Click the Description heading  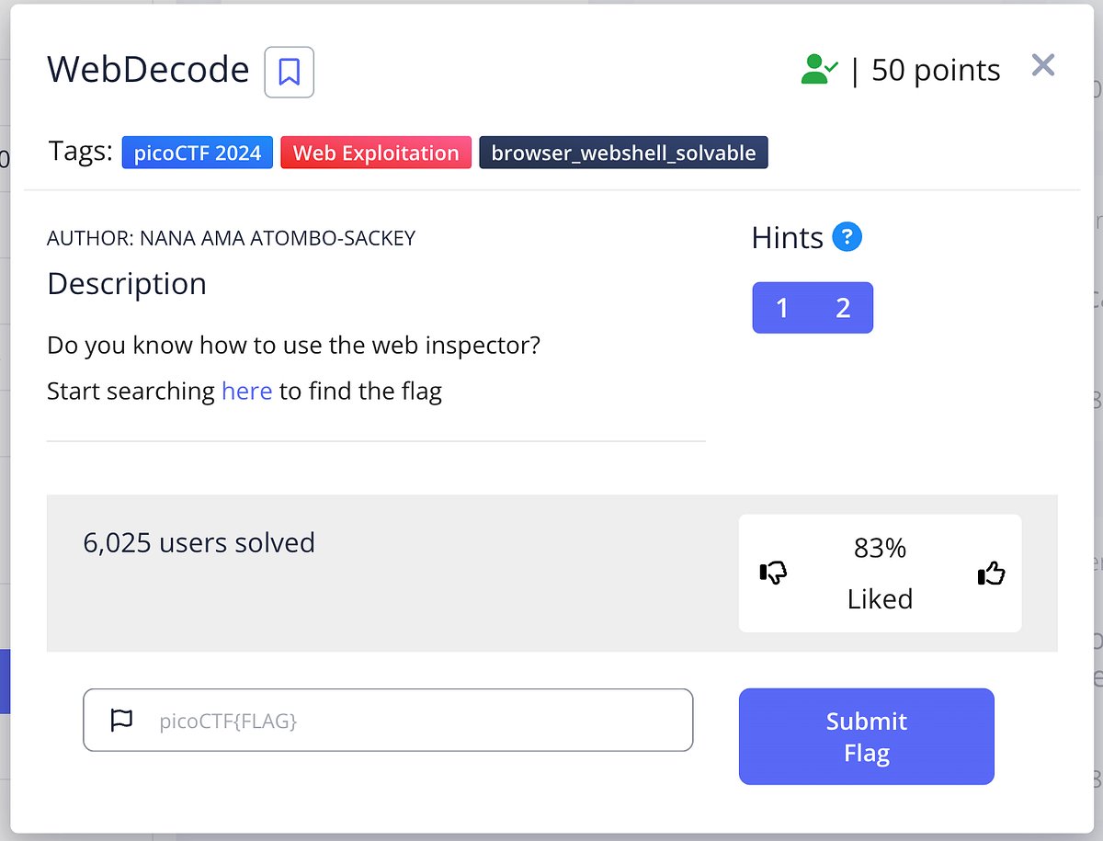[x=126, y=284]
